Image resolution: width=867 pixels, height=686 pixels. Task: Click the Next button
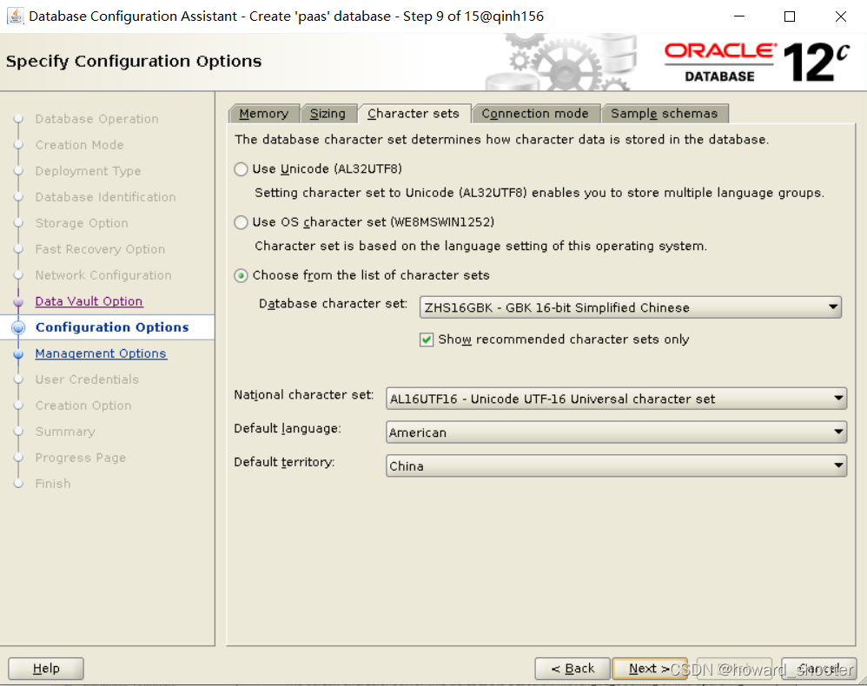650,669
